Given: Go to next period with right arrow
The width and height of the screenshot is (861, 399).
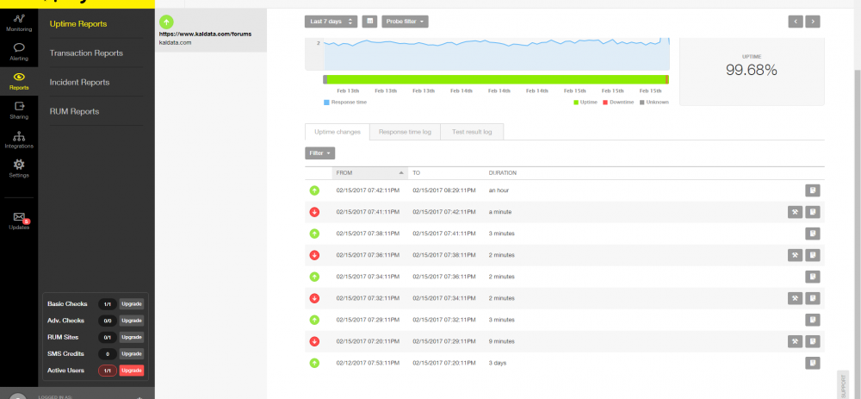Looking at the screenshot, I should (813, 22).
